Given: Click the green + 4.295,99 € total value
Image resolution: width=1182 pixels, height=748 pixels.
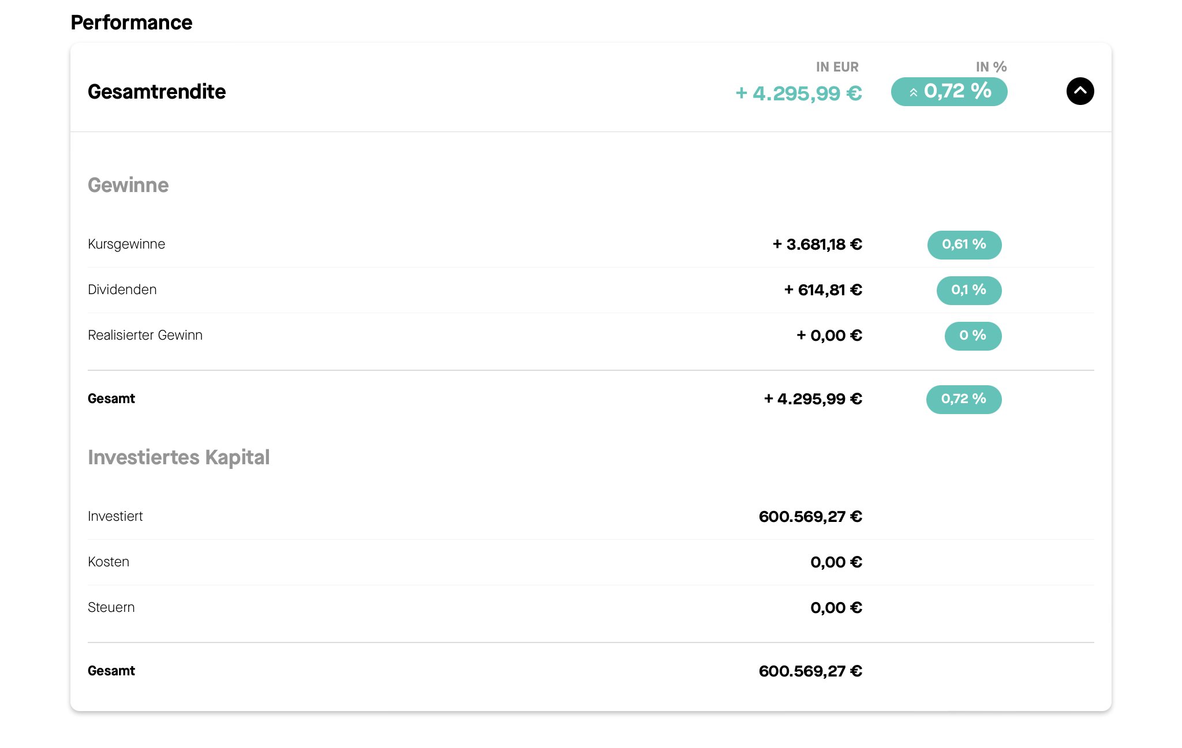Looking at the screenshot, I should 799,93.
